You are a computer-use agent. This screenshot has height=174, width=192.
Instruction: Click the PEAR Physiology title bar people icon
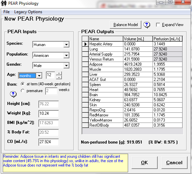click(4, 3)
